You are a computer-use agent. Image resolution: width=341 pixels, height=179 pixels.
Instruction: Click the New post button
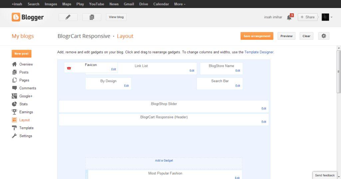22,54
